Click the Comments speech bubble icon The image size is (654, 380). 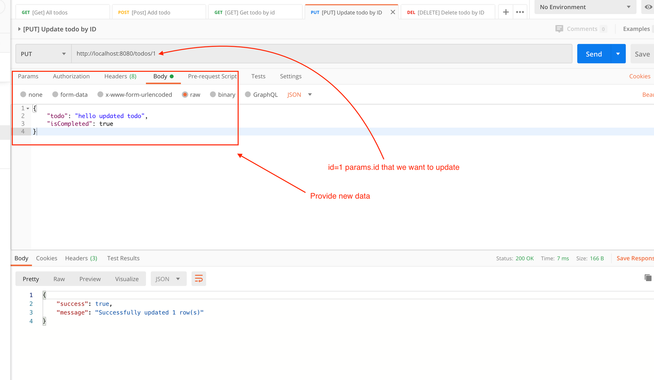tap(559, 29)
